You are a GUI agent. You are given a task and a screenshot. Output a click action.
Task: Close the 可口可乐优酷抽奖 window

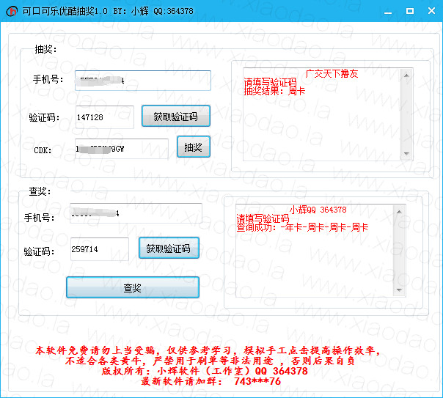tap(431, 11)
